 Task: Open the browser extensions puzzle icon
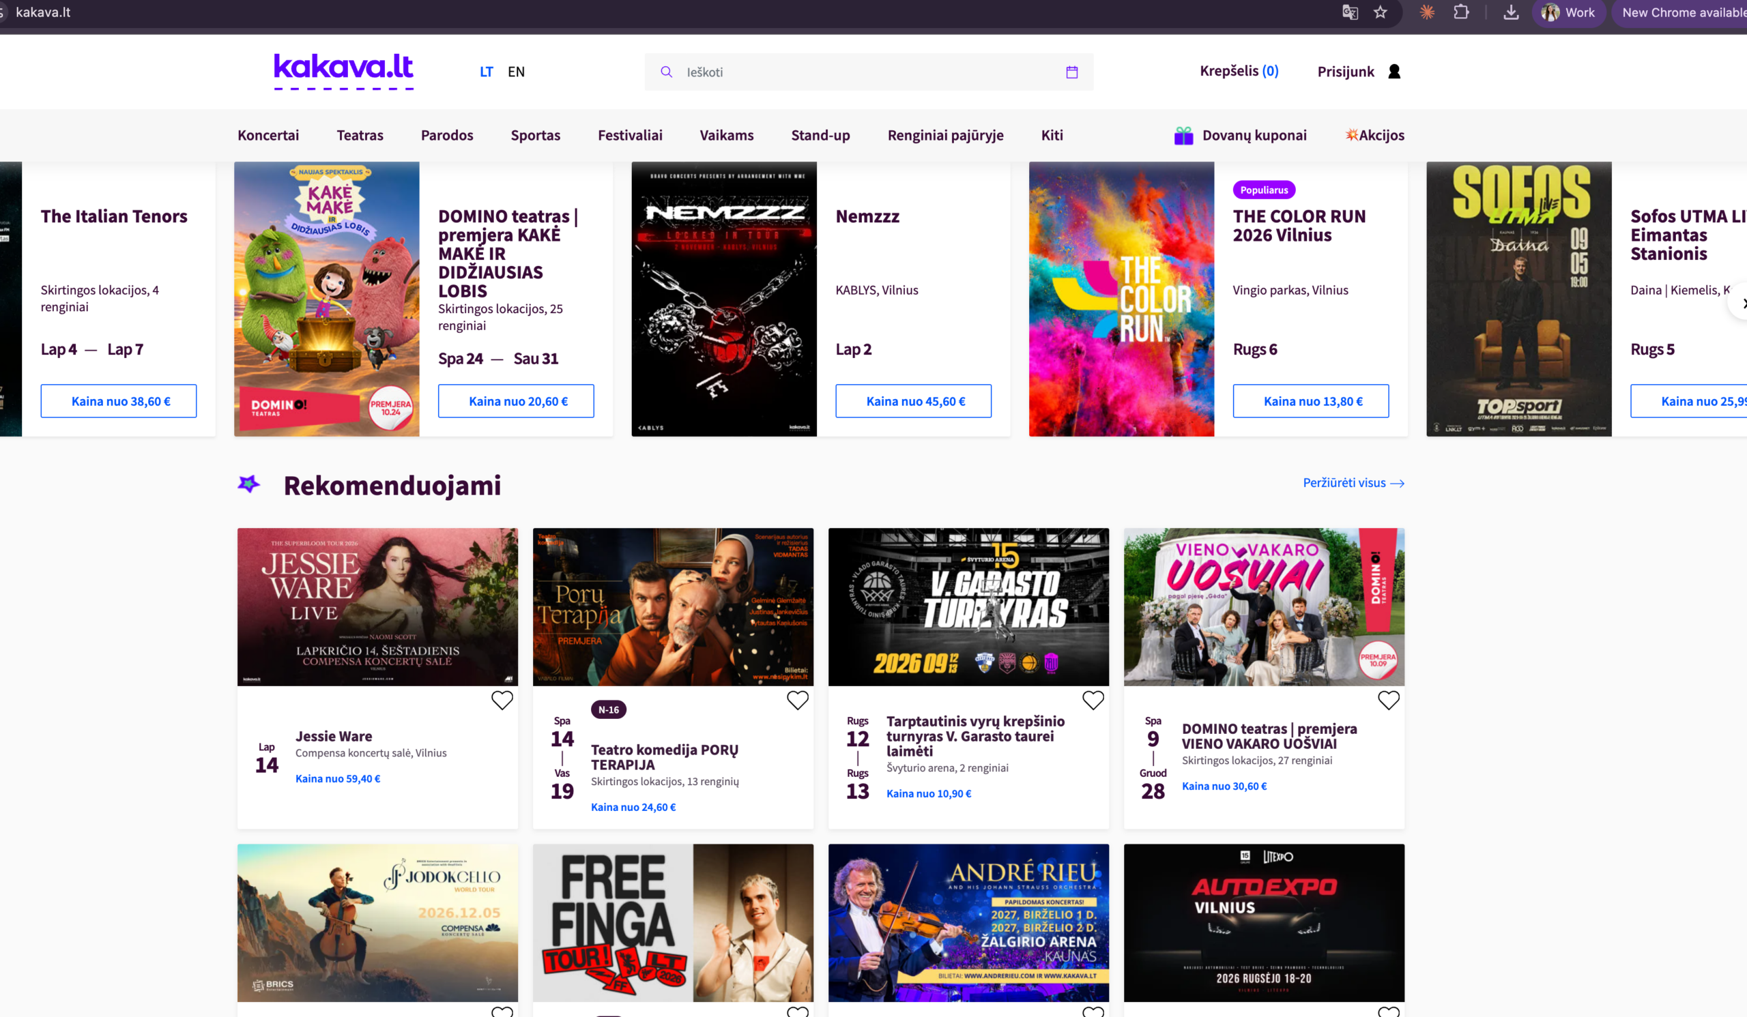(x=1461, y=12)
